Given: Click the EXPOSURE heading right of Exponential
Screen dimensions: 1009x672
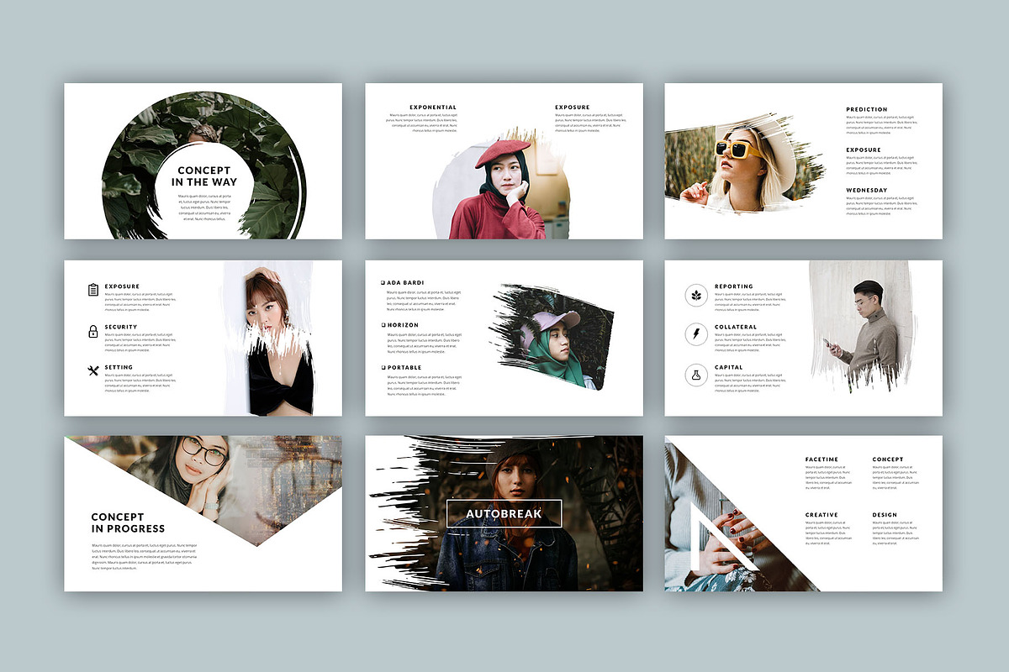Looking at the screenshot, I should click(x=573, y=108).
